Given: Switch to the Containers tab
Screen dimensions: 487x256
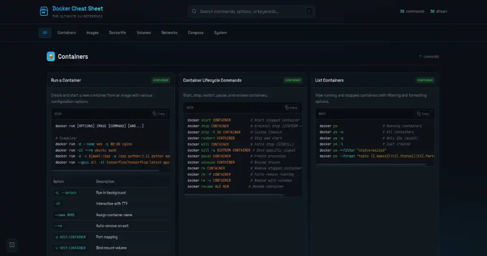Looking at the screenshot, I should [x=67, y=33].
